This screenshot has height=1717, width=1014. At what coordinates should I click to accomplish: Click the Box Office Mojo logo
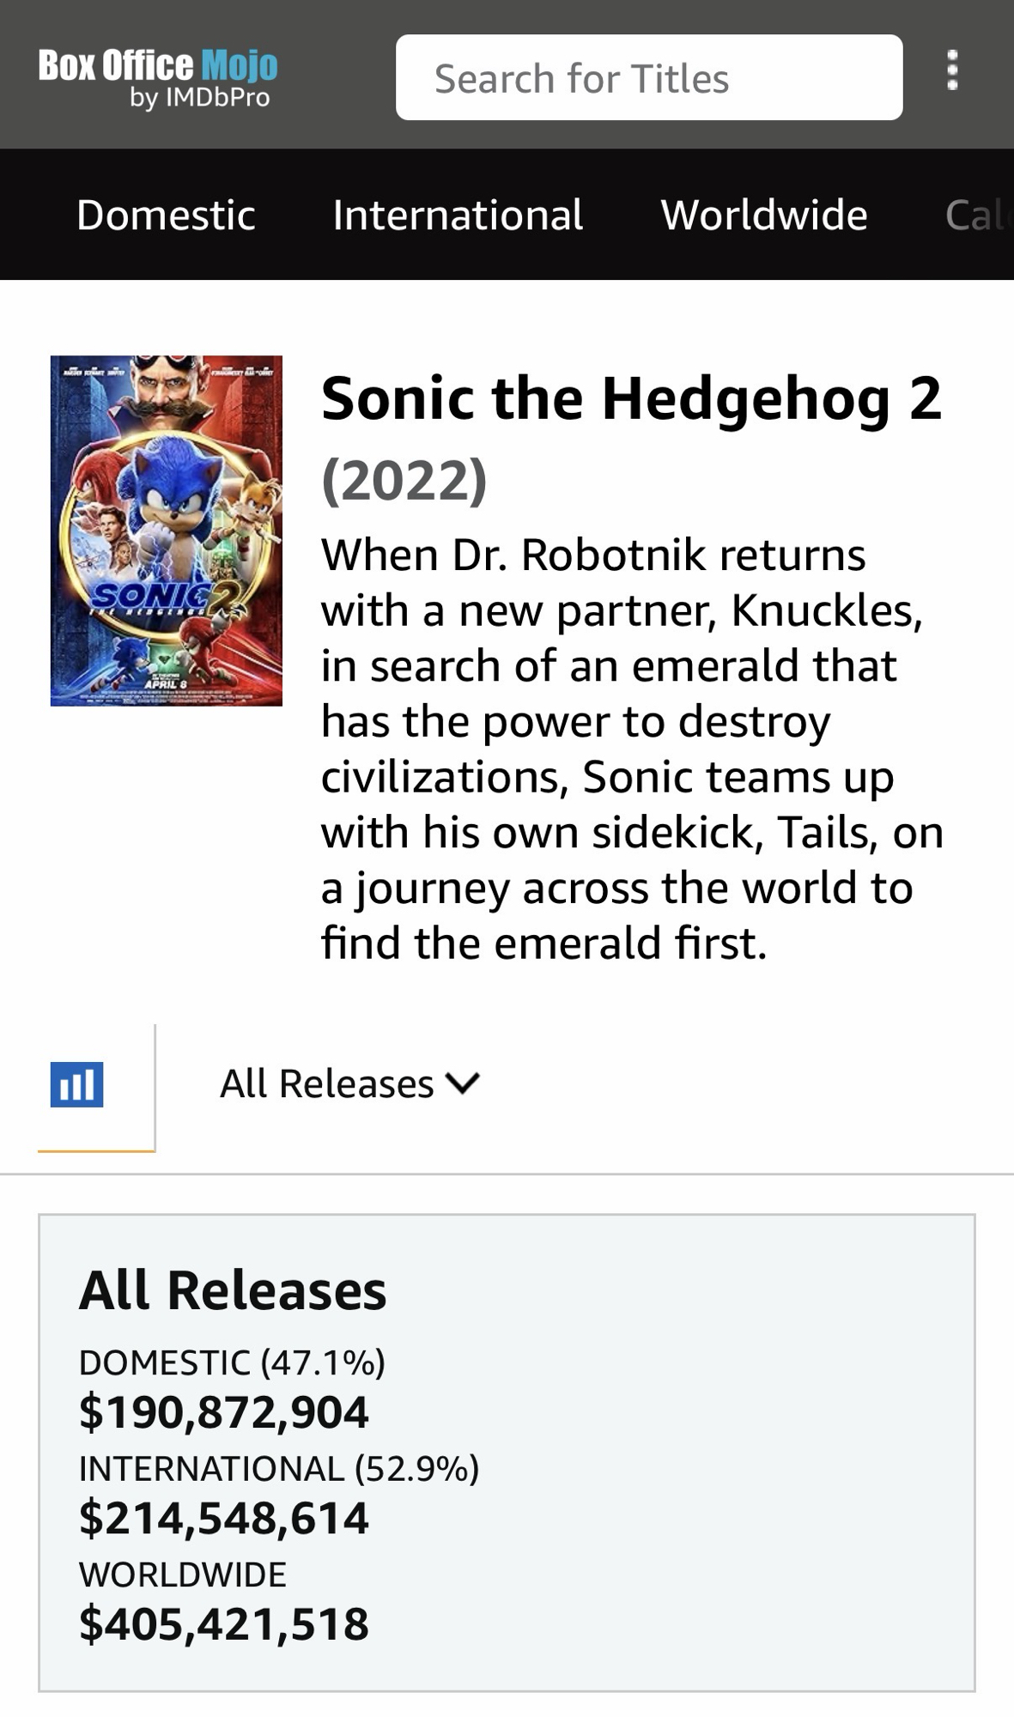[x=158, y=66]
